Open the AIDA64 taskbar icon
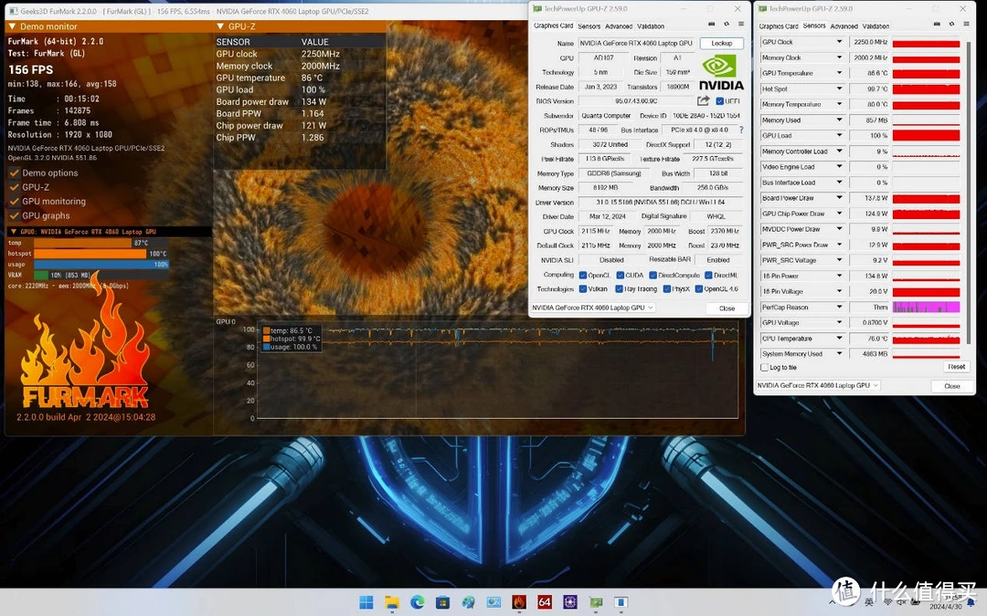 [545, 602]
